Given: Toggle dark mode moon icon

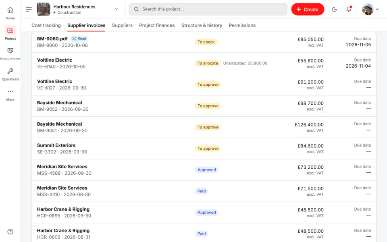Looking at the screenshot, I should [x=334, y=9].
